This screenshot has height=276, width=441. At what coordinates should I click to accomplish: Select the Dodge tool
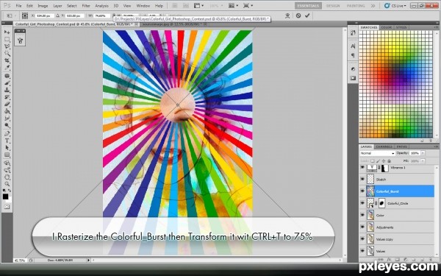pos(7,126)
